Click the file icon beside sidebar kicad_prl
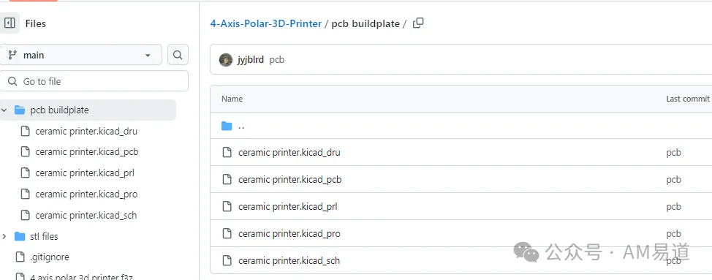Screen dimensions: 712x280 tap(26, 173)
